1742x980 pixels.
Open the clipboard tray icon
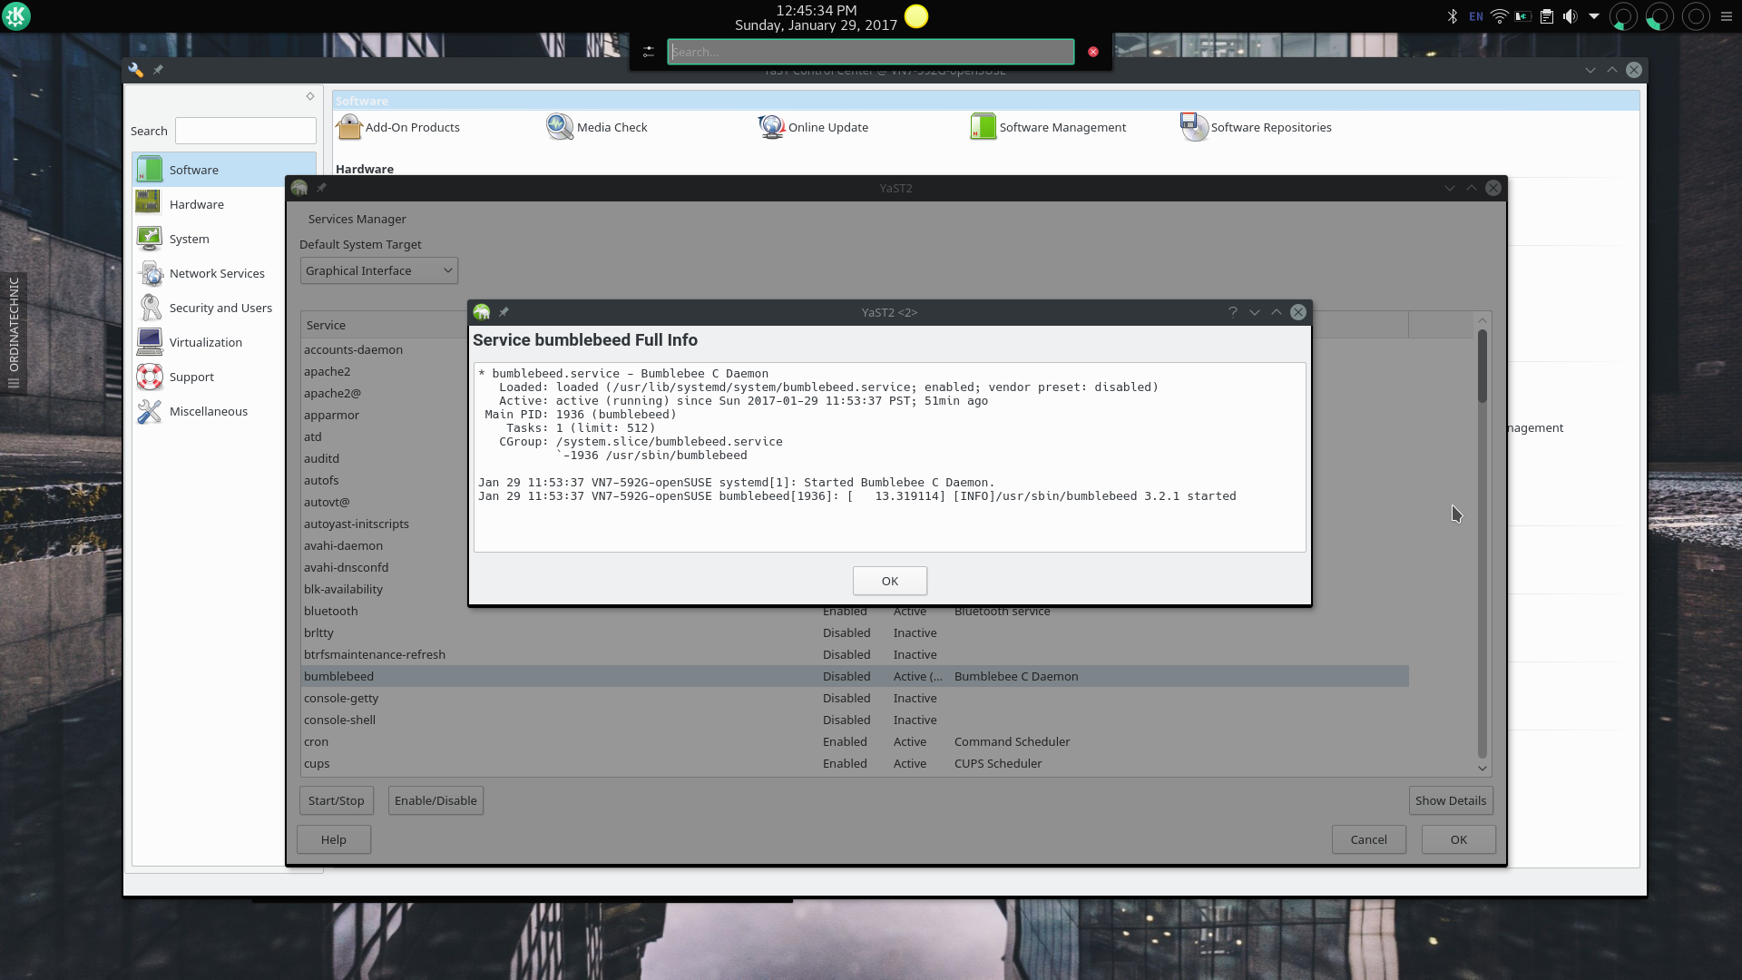tap(1547, 16)
